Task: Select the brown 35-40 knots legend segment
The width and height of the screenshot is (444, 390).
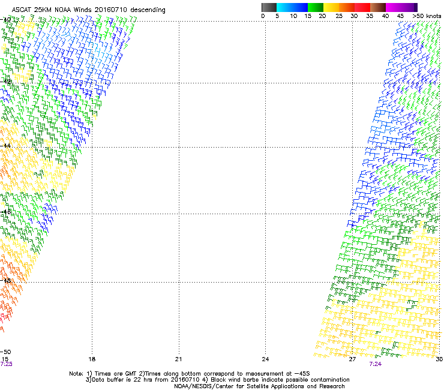Action: (x=378, y=7)
